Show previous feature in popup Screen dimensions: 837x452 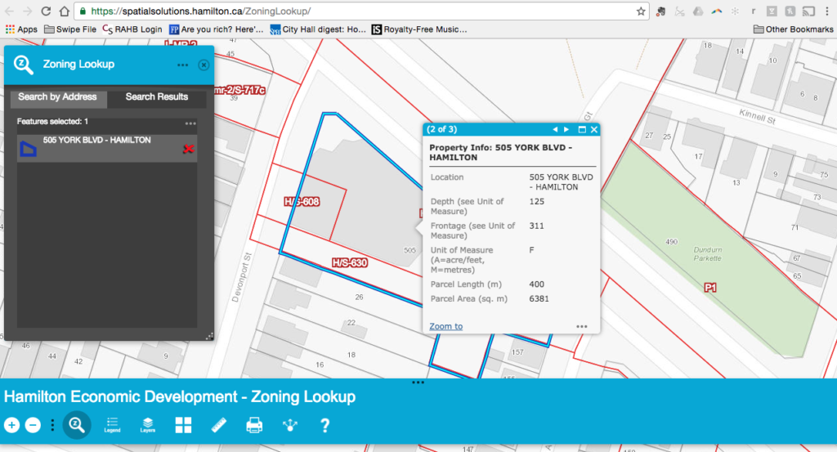tap(555, 130)
